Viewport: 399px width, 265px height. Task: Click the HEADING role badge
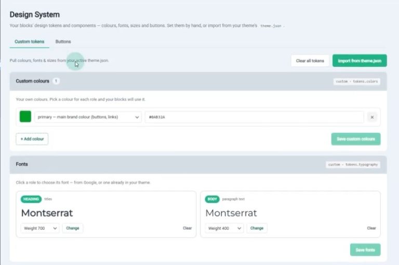coord(31,199)
